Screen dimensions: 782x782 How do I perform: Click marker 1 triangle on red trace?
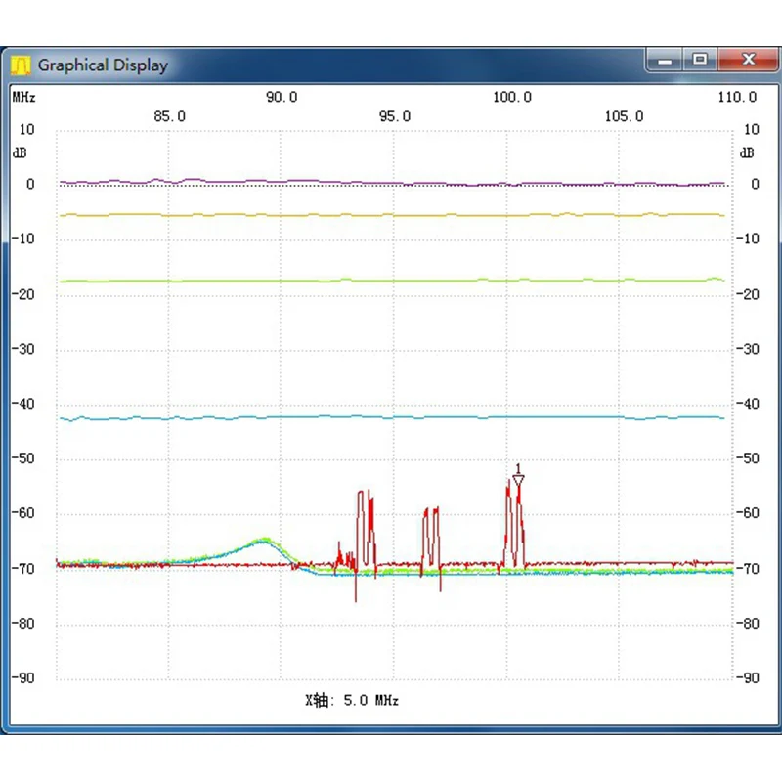(518, 480)
